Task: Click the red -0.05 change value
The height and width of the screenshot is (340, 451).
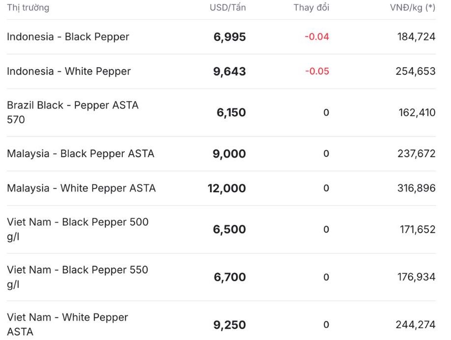Action: tap(317, 71)
